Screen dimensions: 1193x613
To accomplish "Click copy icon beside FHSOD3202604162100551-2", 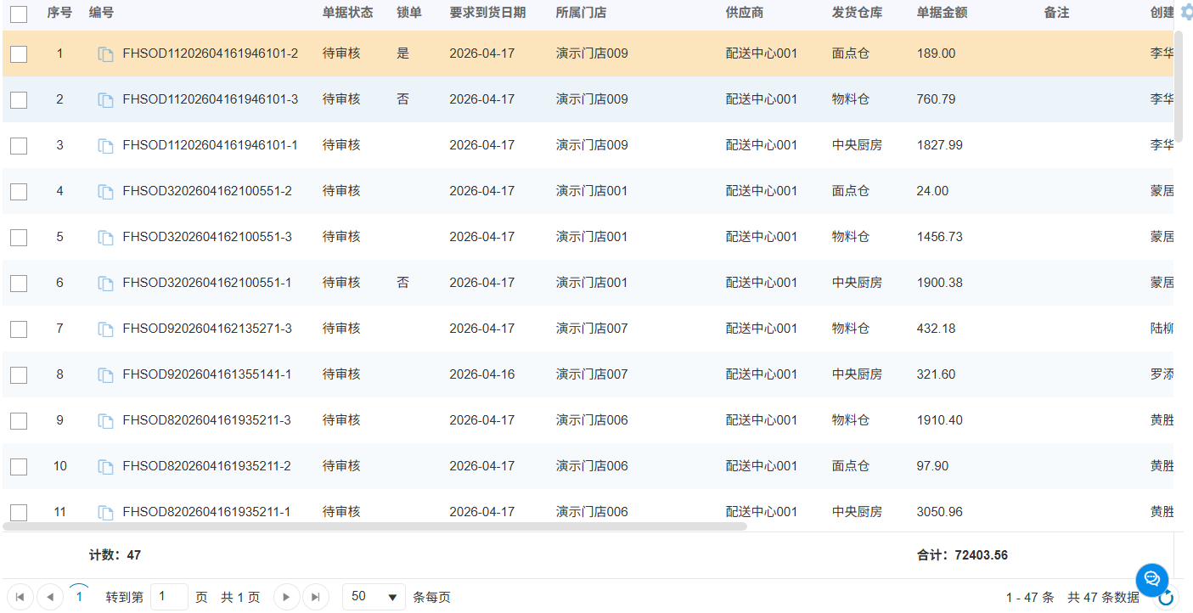I will pyautogui.click(x=105, y=192).
